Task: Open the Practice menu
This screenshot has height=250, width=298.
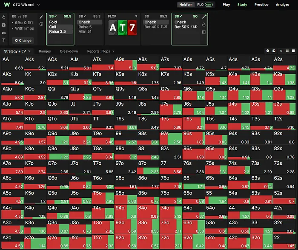Action: point(261,5)
